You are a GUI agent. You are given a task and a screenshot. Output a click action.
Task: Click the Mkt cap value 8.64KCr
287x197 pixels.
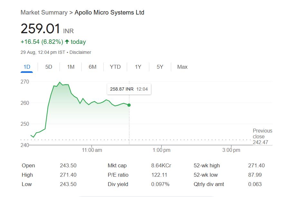click(161, 166)
